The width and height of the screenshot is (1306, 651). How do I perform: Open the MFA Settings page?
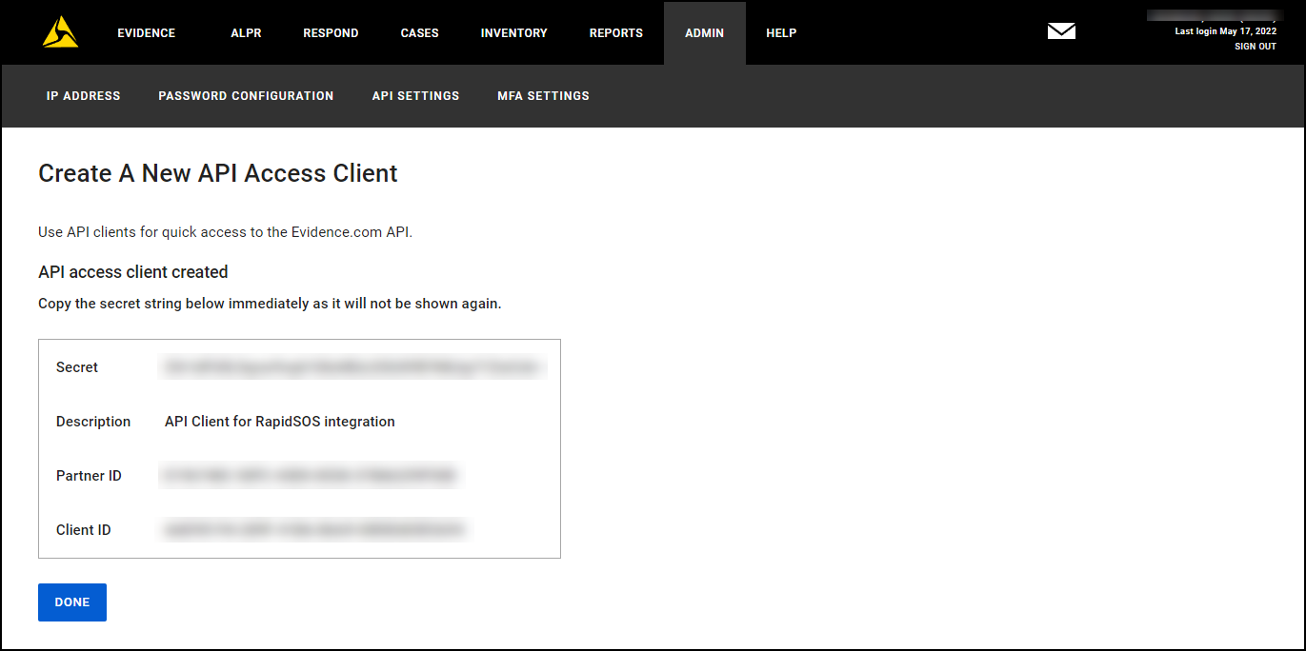543,96
